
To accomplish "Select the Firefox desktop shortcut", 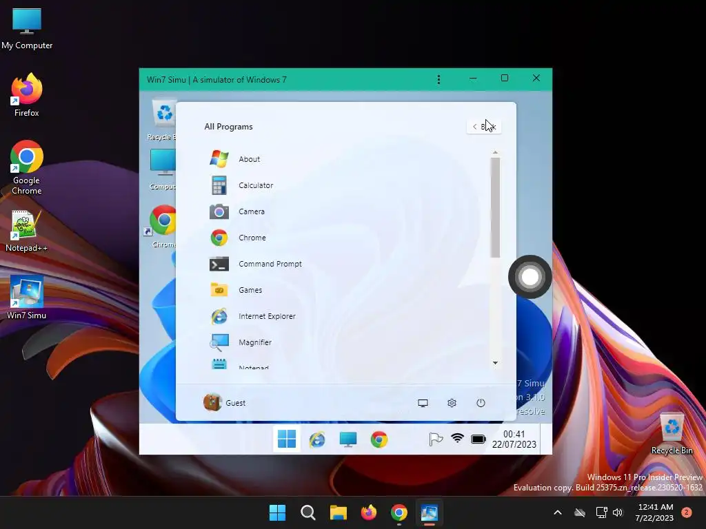I will coord(27,95).
